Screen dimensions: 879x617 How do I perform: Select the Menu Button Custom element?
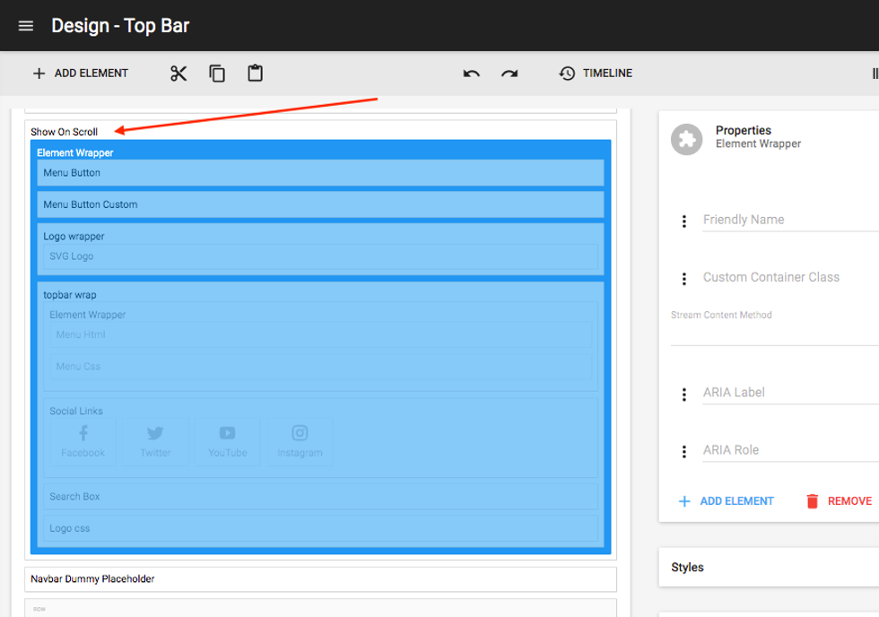[320, 204]
